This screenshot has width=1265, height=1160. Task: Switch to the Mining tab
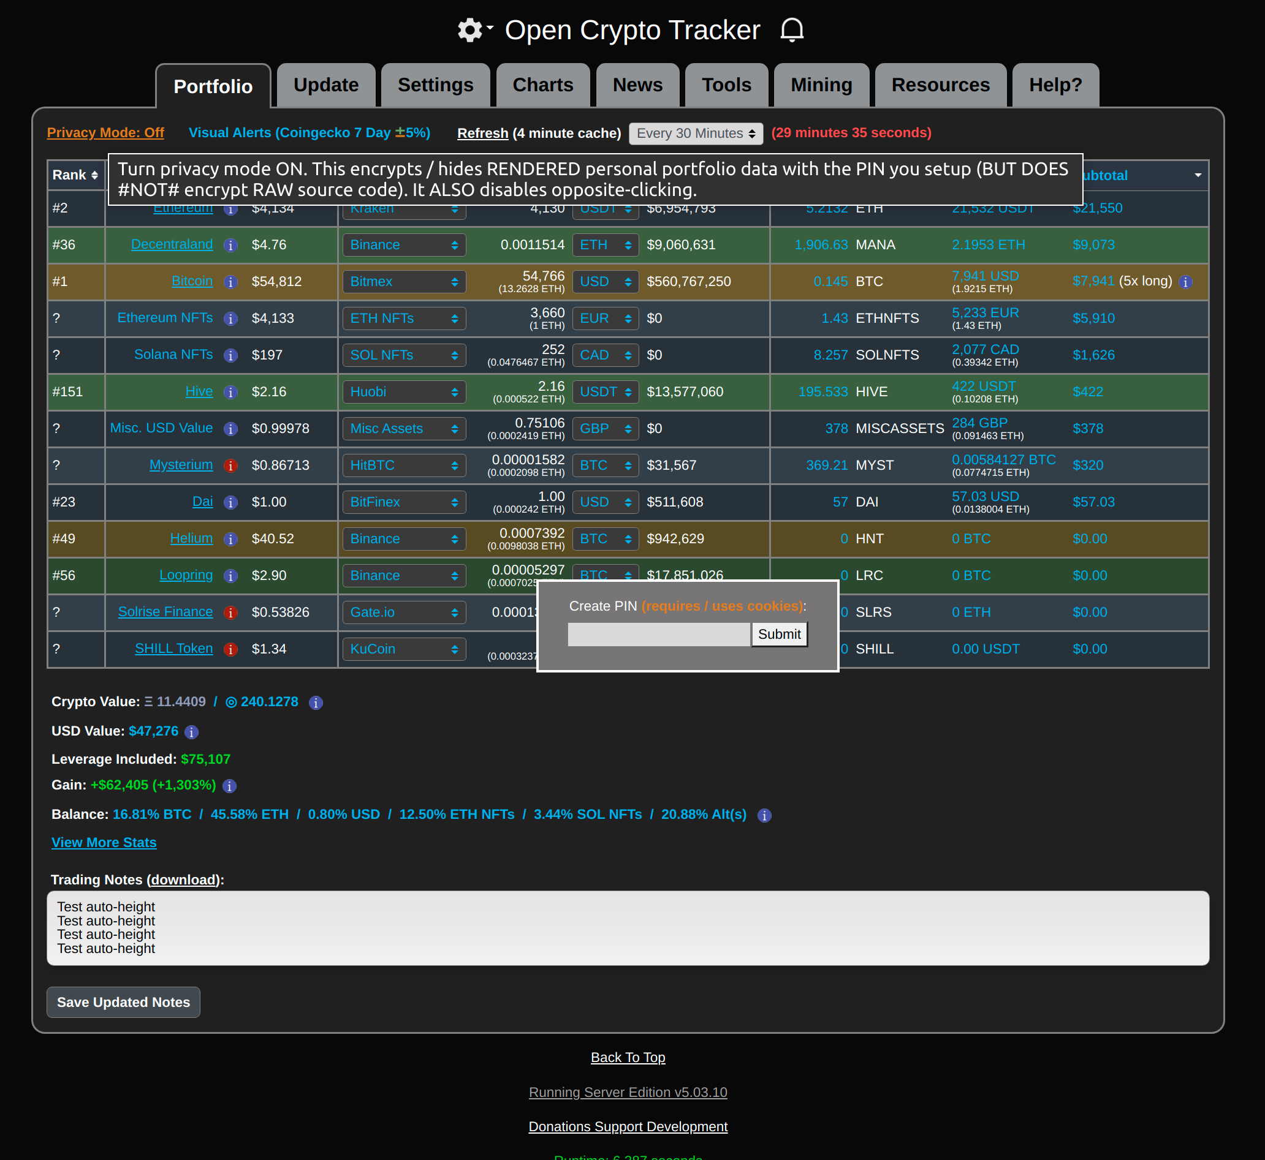point(821,85)
